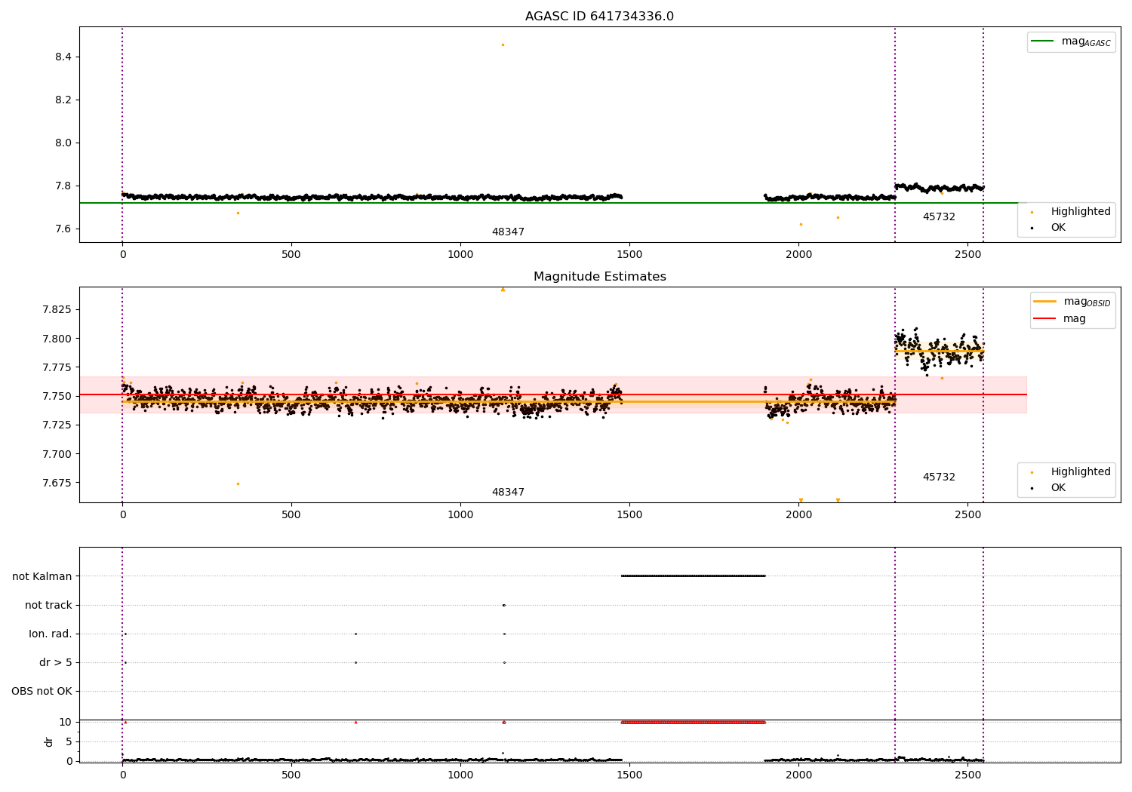Image resolution: width=1132 pixels, height=792 pixels.
Task: Click the 8.4 y-axis tick label
Action: point(63,57)
